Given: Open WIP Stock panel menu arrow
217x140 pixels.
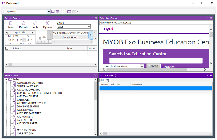Looking at the screenshot, I should [208, 75].
